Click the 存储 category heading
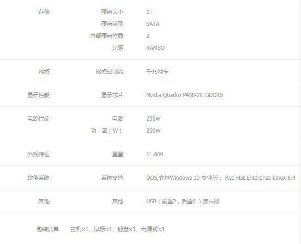Screen dimensions: 301x244 coord(44,12)
